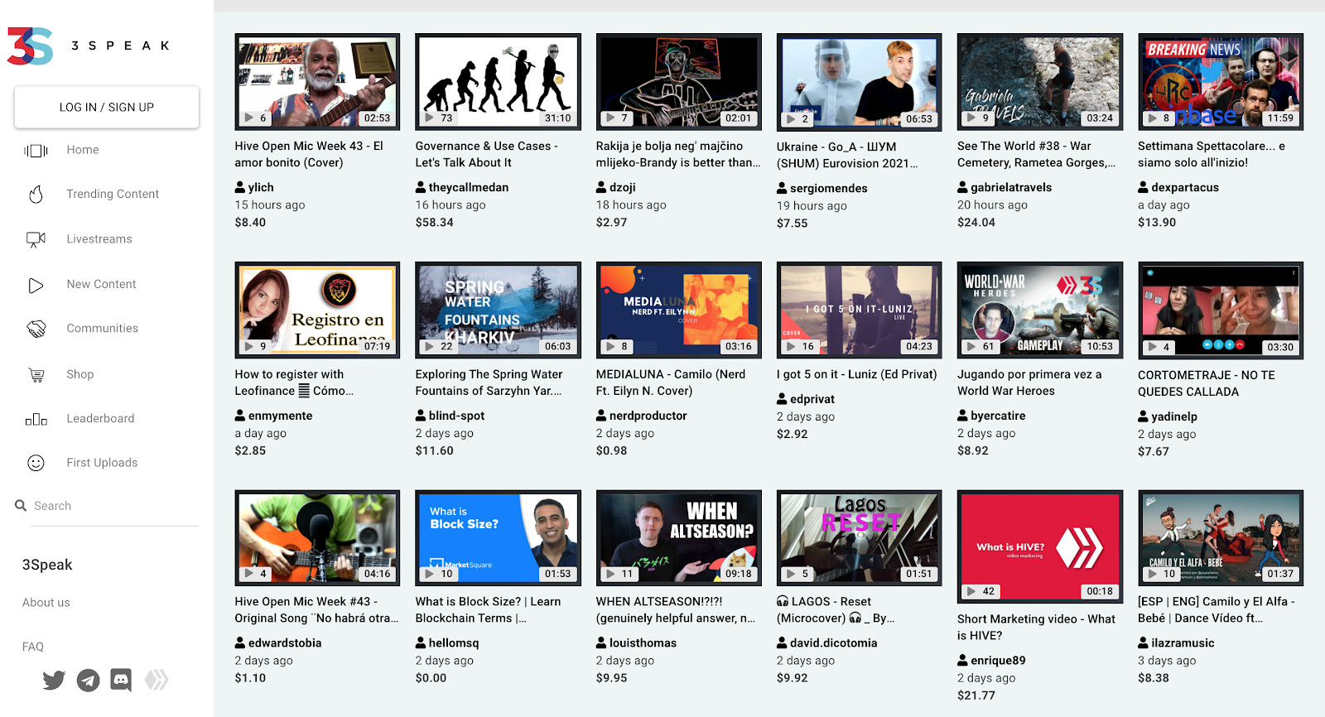Image resolution: width=1325 pixels, height=717 pixels.
Task: Open 'Exploring The Spring Water Fountains' title
Action: click(489, 383)
